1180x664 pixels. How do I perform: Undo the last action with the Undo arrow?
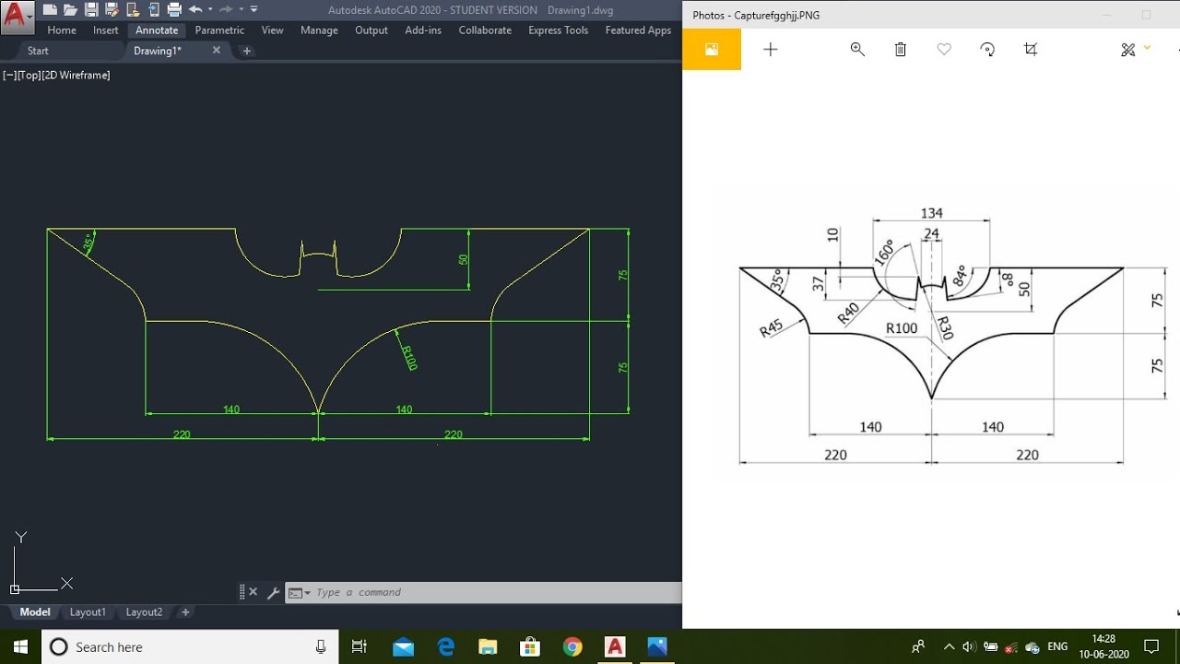point(194,9)
